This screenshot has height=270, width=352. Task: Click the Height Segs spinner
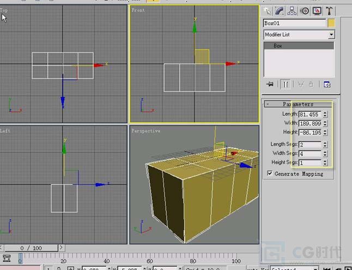click(x=325, y=163)
